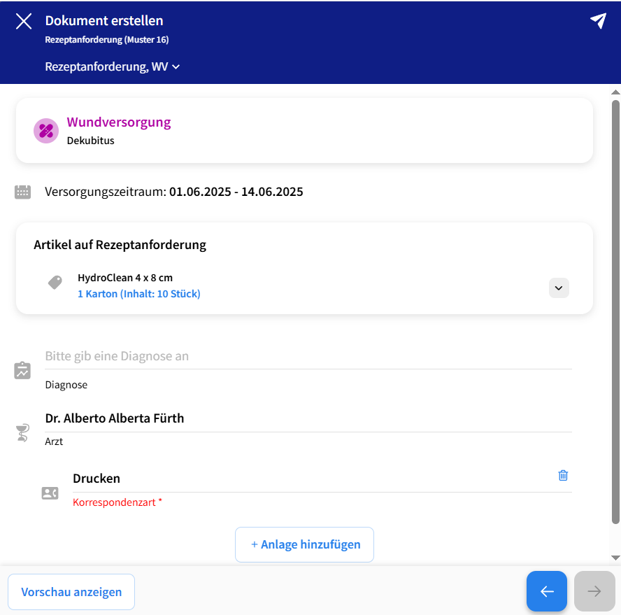Viewport: 621px width, 615px height.
Task: Click the paper plane send icon
Action: point(598,21)
